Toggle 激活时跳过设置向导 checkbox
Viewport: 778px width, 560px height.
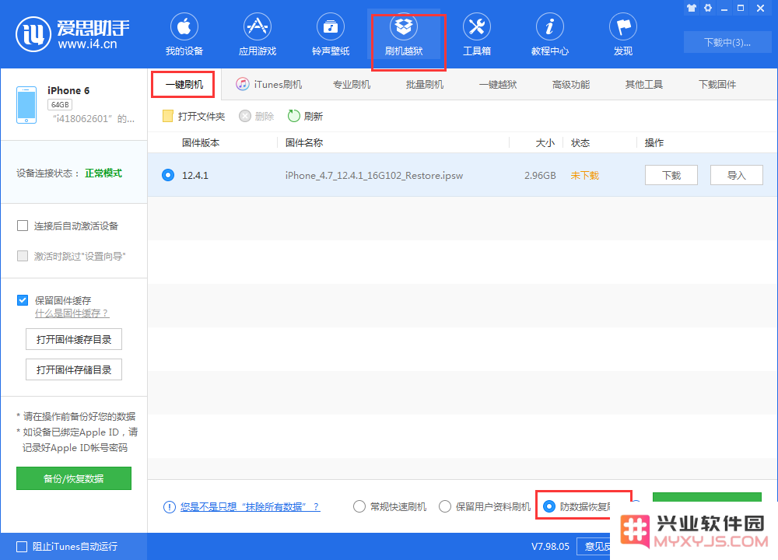pyautogui.click(x=23, y=256)
